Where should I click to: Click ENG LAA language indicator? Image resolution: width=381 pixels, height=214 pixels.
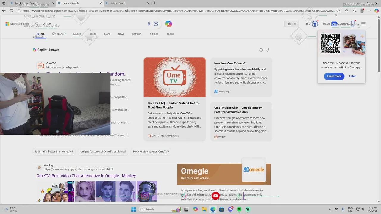click(351, 209)
